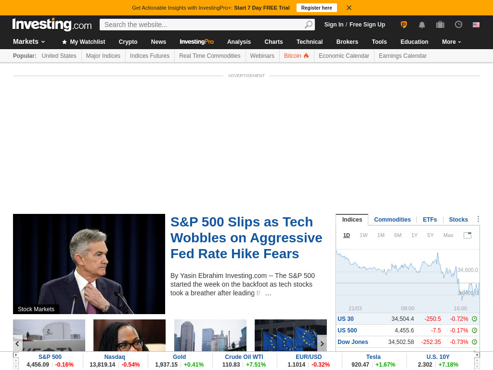Open News in the navigation bar
The image size is (493, 370).
click(158, 42)
